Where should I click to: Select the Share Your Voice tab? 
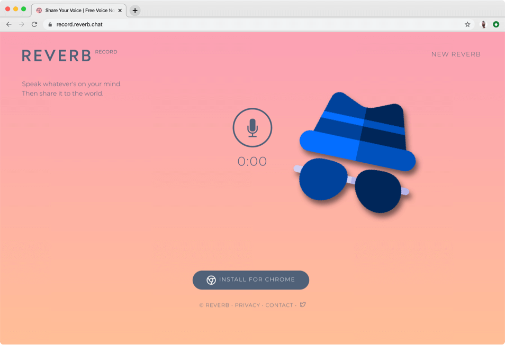[79, 11]
